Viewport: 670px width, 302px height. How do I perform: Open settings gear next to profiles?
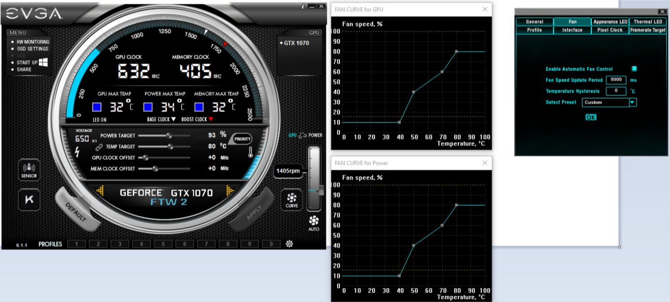click(289, 244)
